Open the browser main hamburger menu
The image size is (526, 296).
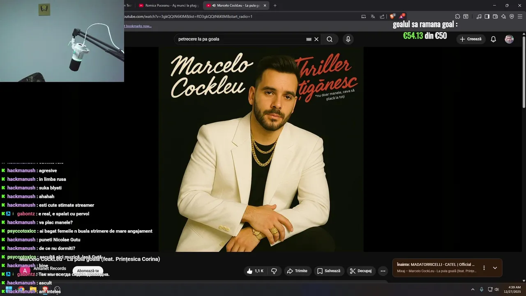pos(520,16)
